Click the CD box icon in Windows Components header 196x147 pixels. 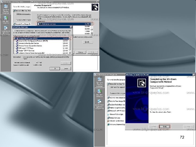pos(95,7)
